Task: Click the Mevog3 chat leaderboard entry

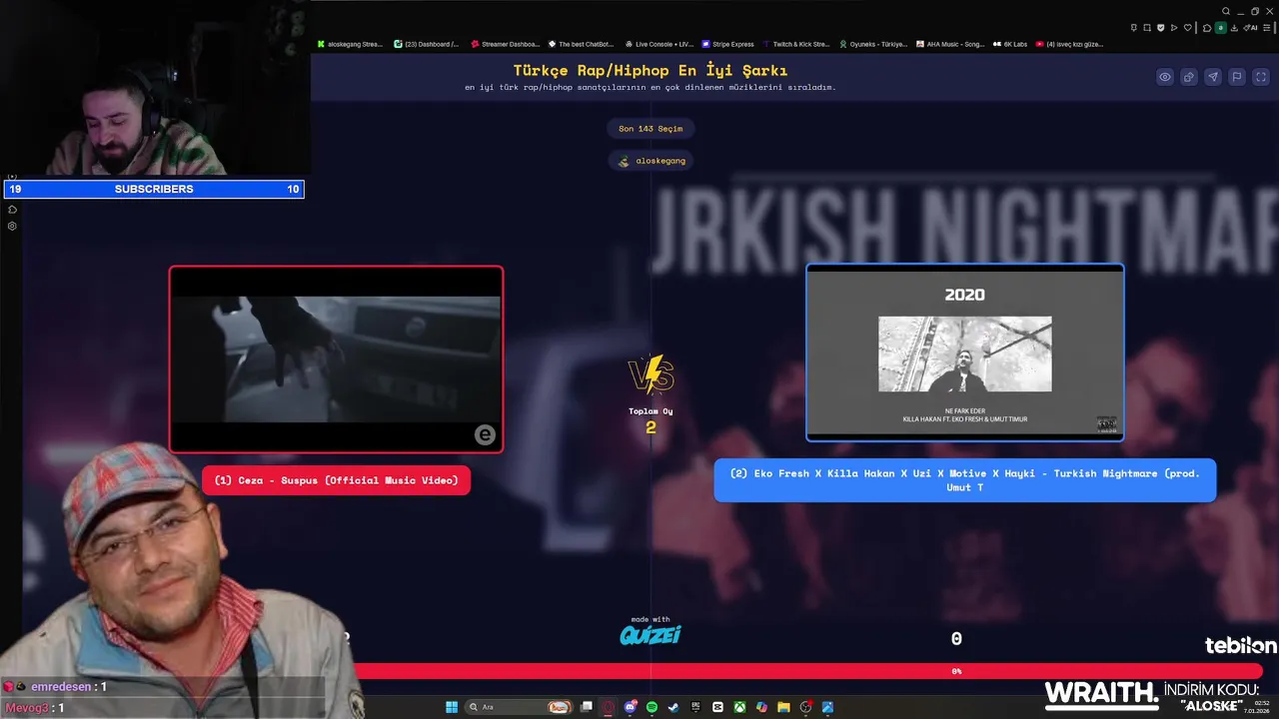Action: [35, 708]
